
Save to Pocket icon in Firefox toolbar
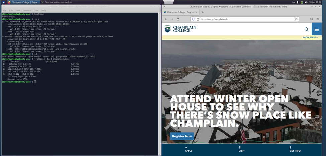312,19
